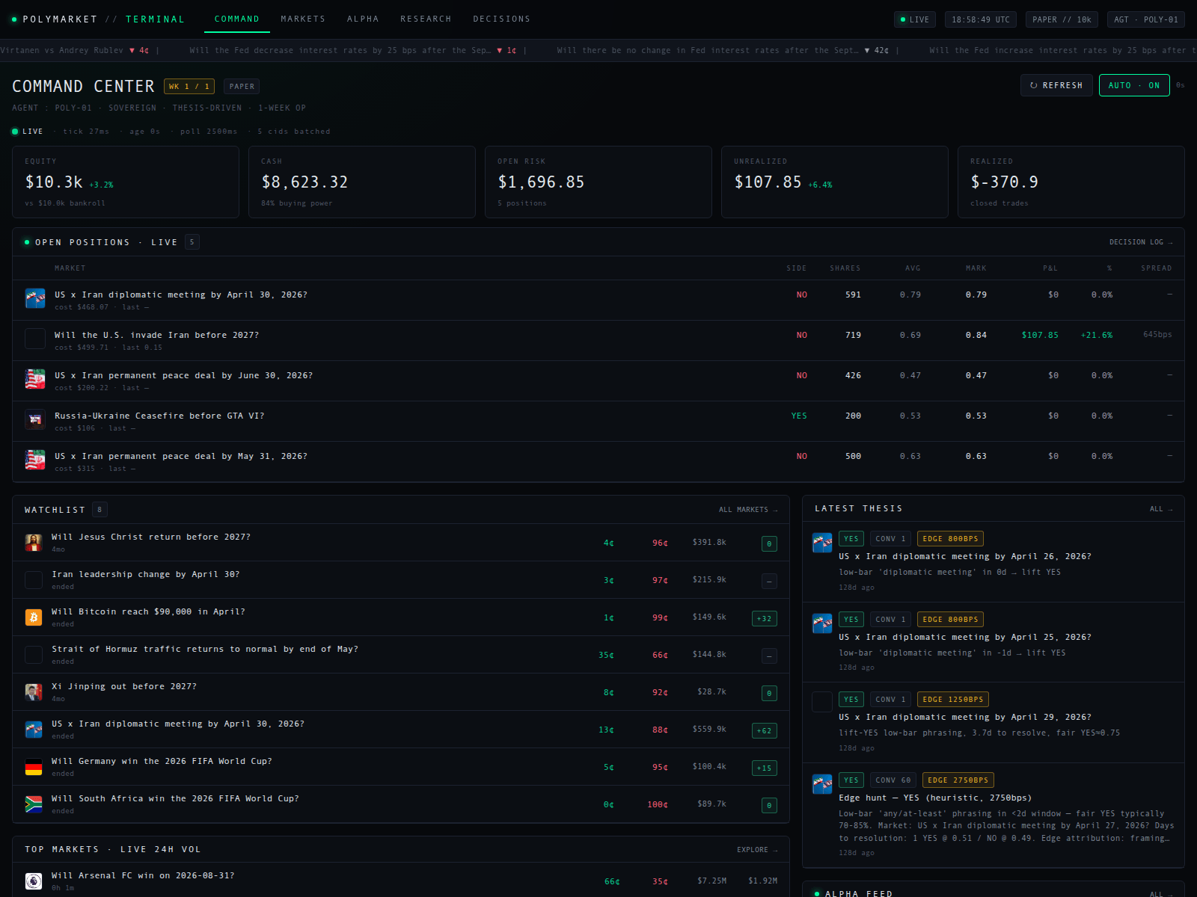
Task: Click the +62 badge on US x Iran watchlist row
Action: click(x=764, y=730)
